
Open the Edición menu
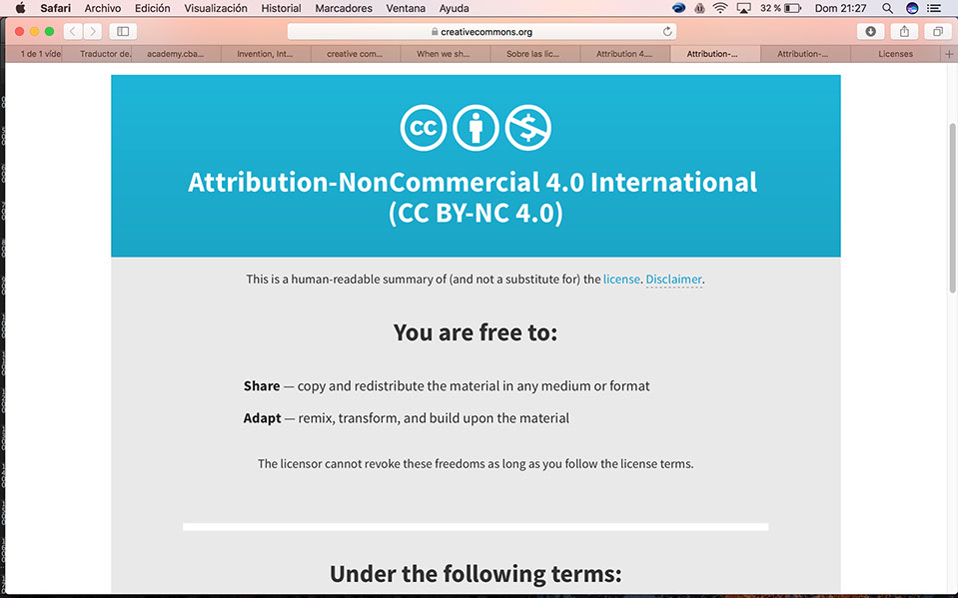pyautogui.click(x=152, y=8)
